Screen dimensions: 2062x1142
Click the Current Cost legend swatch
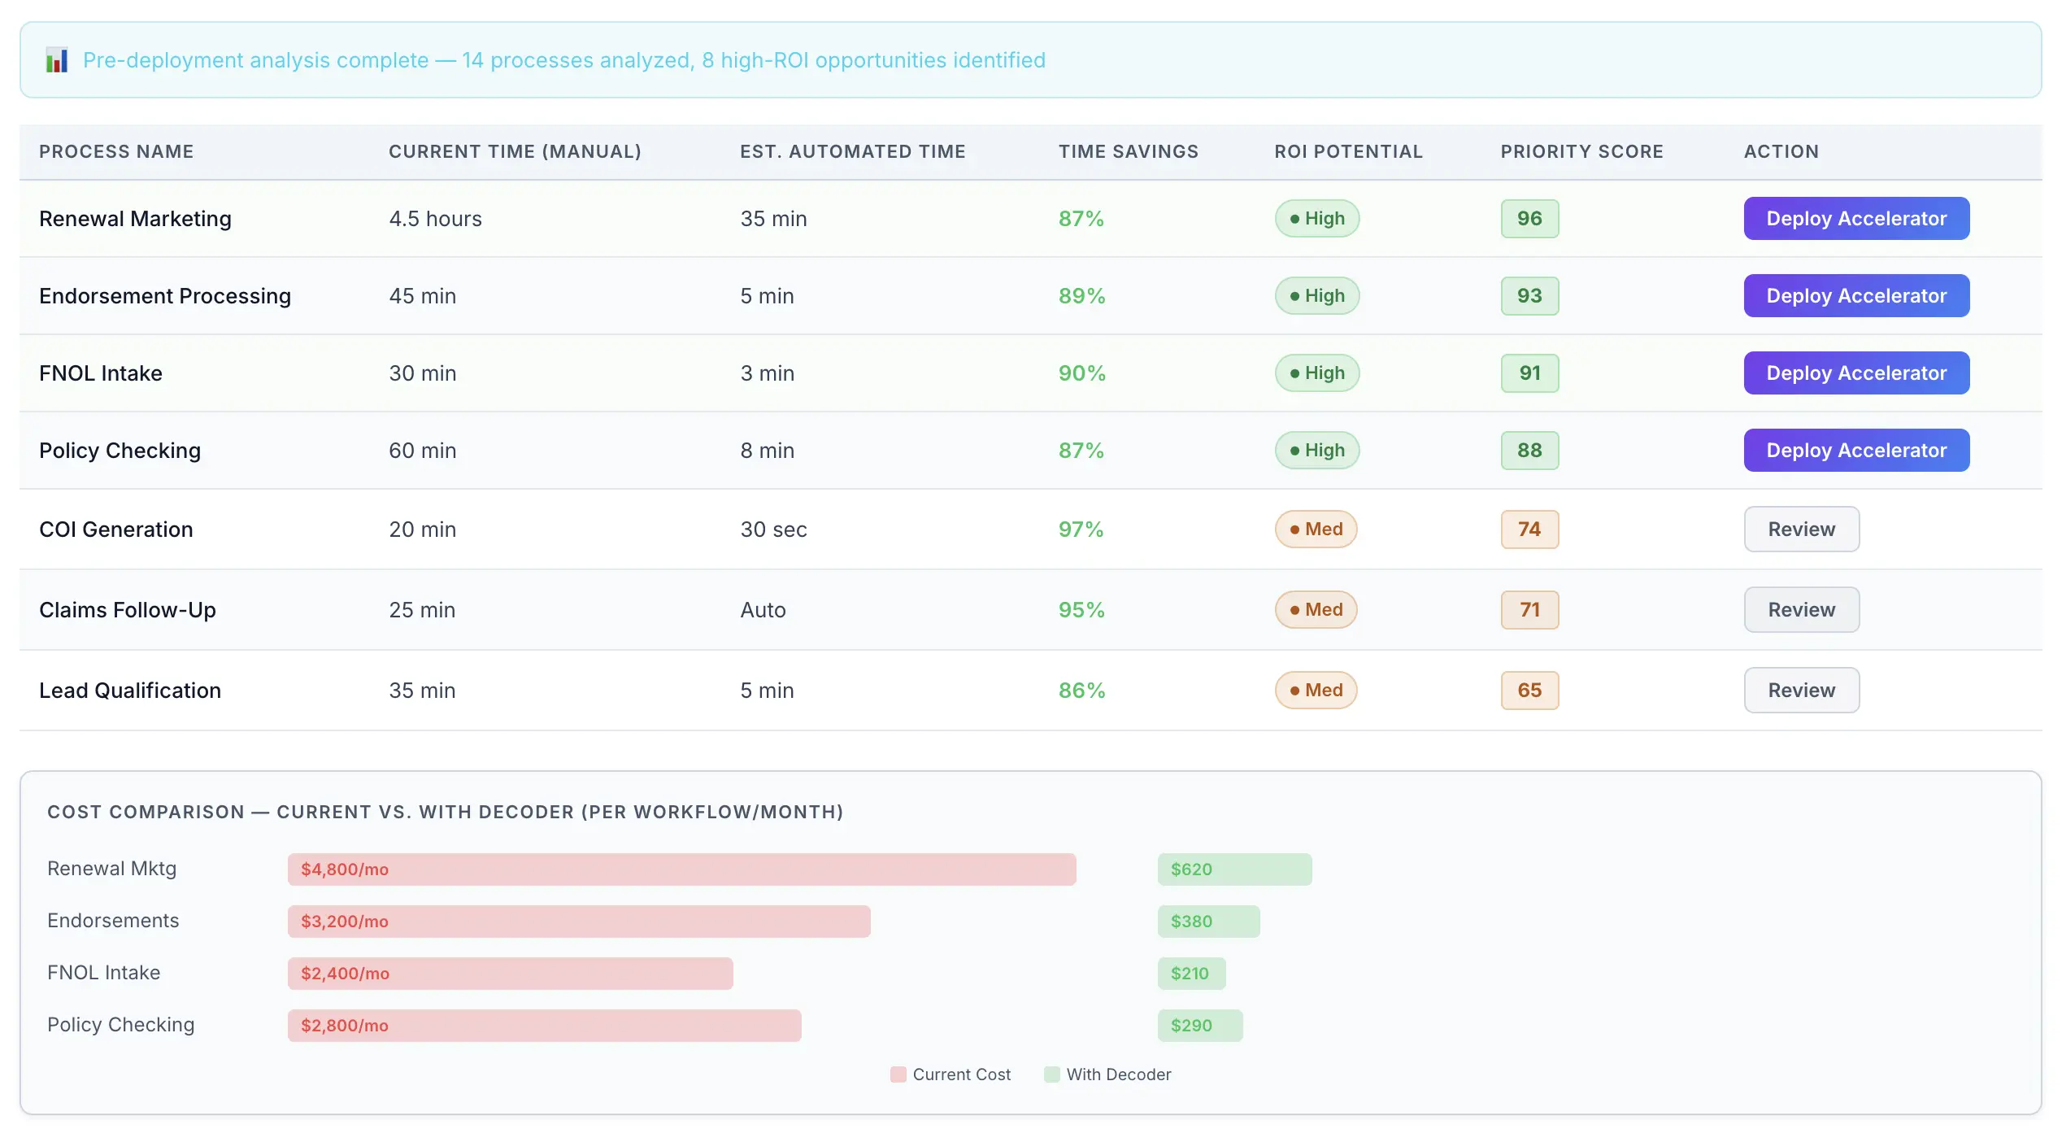click(x=898, y=1074)
